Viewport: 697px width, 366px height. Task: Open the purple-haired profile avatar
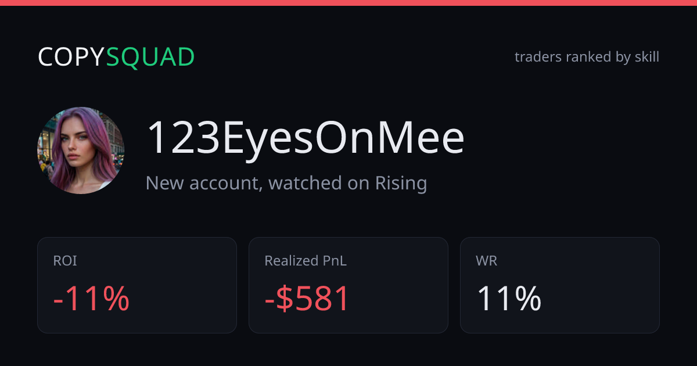click(x=81, y=150)
